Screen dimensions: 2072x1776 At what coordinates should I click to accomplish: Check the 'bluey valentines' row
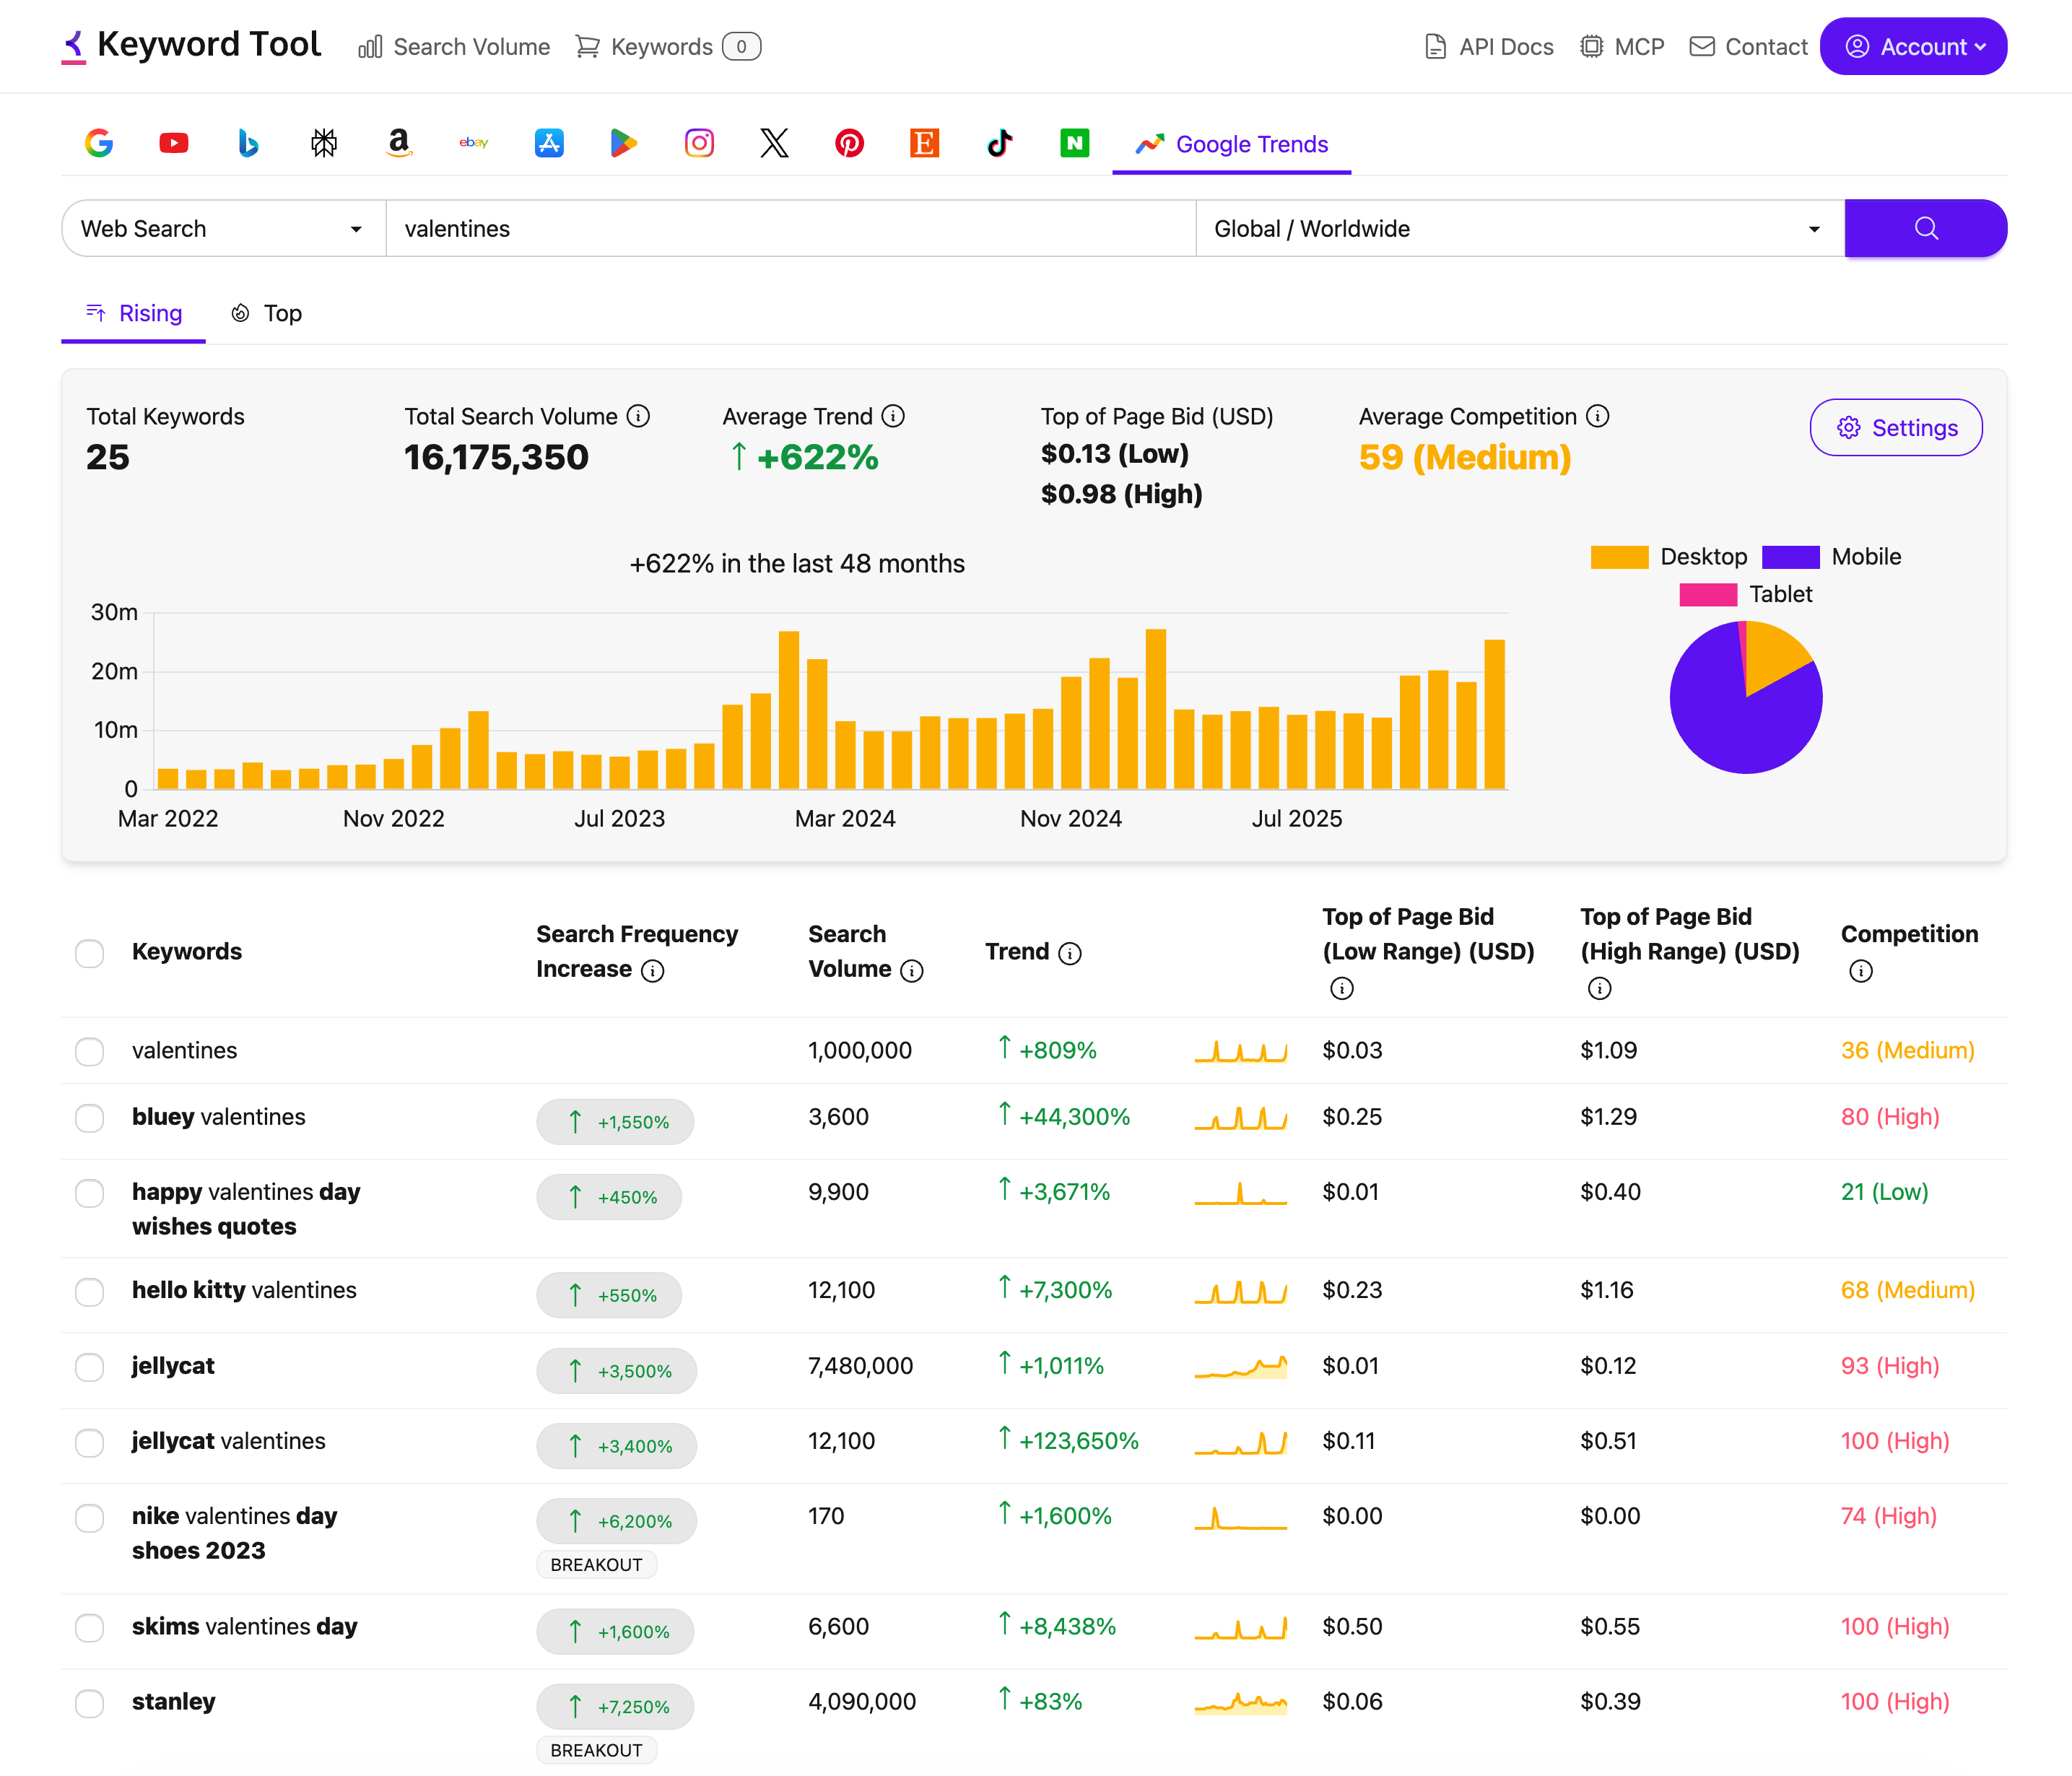coord(90,1118)
